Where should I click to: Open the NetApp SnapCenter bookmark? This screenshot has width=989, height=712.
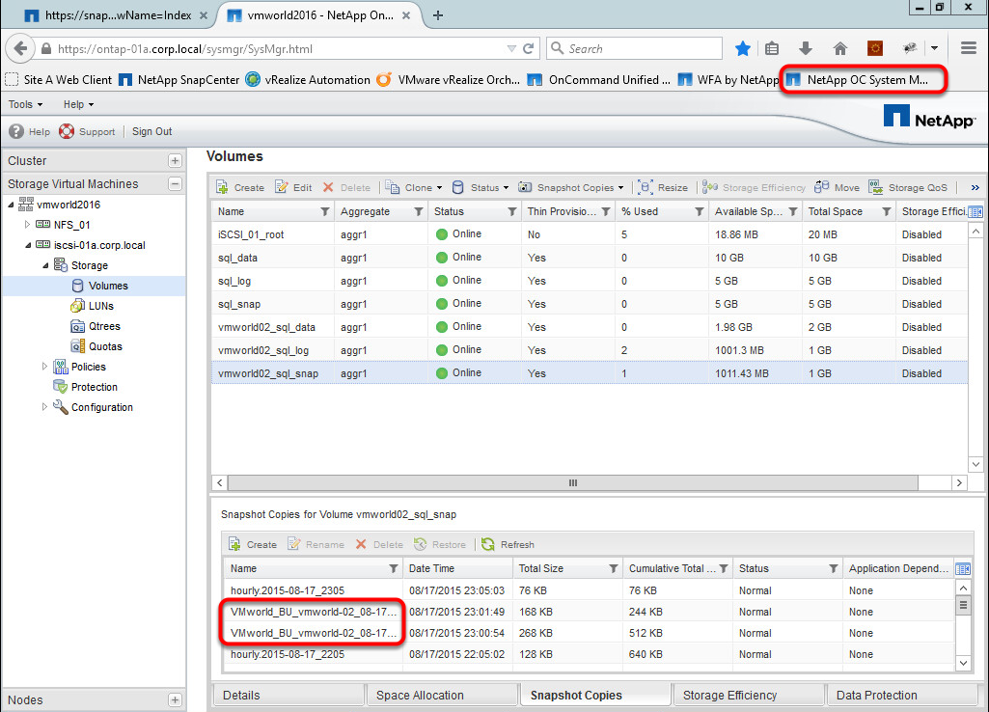(x=179, y=80)
